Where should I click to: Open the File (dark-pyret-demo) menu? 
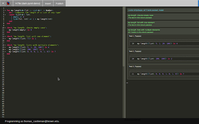28,3
